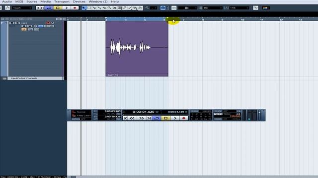Open the Audio menu
The height and width of the screenshot is (178, 318).
pyautogui.click(x=7, y=1)
